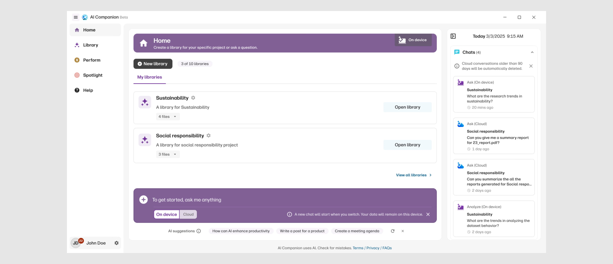Type in the ask me anything field

coord(252,200)
